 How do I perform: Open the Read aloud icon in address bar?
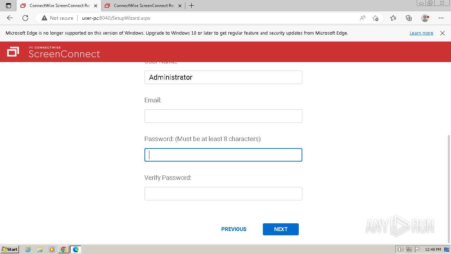pos(363,18)
